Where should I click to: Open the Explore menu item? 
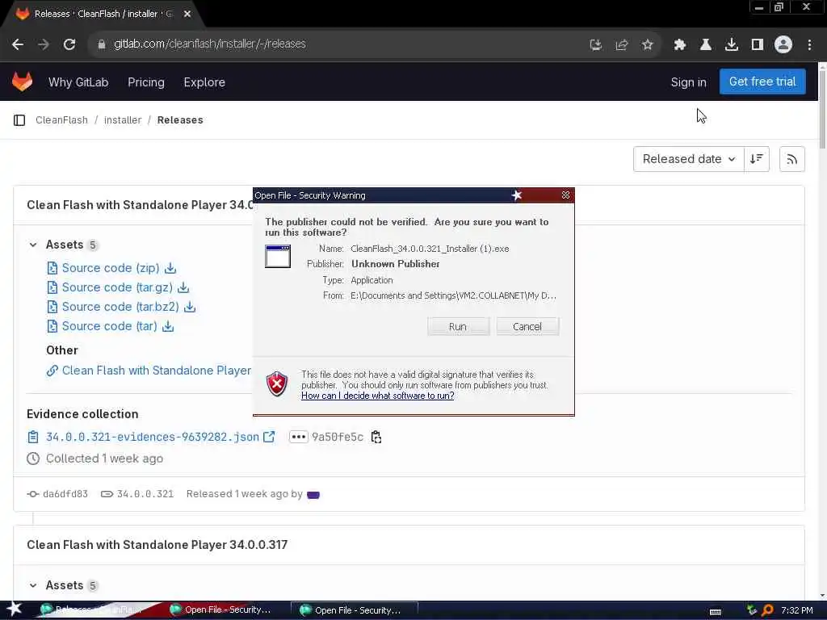pos(204,82)
